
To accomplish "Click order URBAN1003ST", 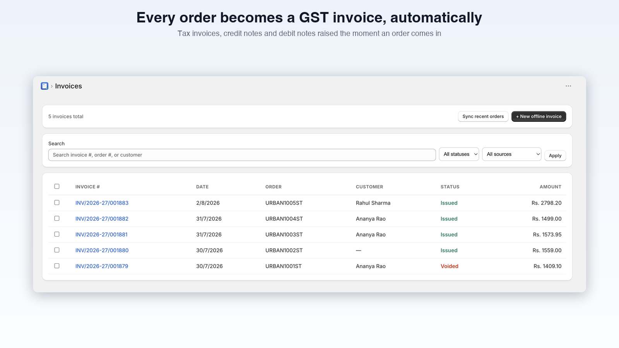I will pos(284,235).
